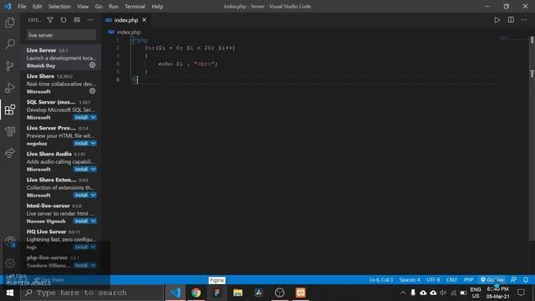This screenshot has width=535, height=301.
Task: Filter extensions with the funnel icon
Action: coord(50,20)
